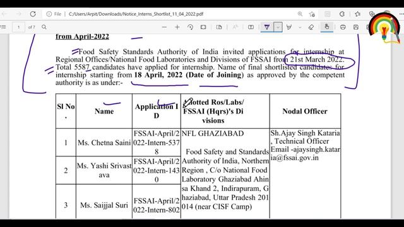Viewport: 404px width, 227px height.
Task: Reload the PDF page in browser
Action: click(33, 14)
